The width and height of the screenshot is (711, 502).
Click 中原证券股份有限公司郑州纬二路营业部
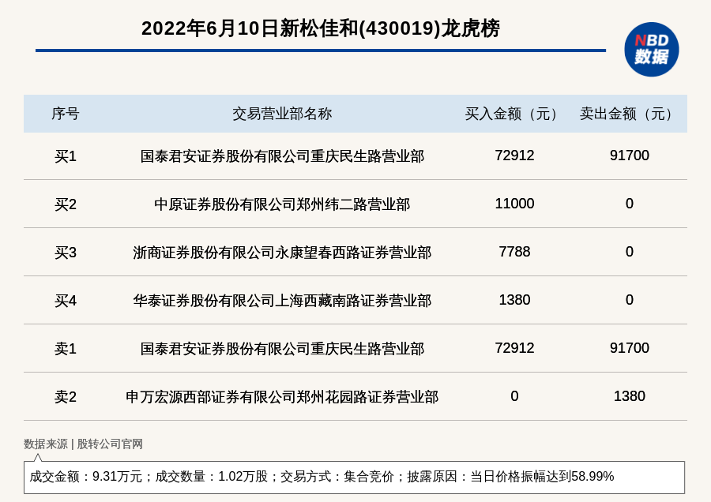click(x=282, y=204)
